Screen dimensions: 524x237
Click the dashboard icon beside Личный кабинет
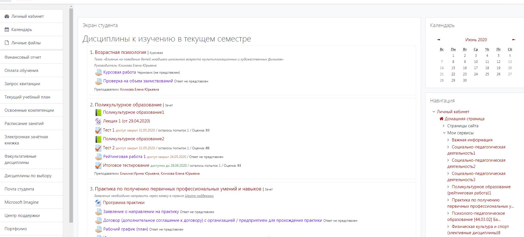tap(7, 16)
